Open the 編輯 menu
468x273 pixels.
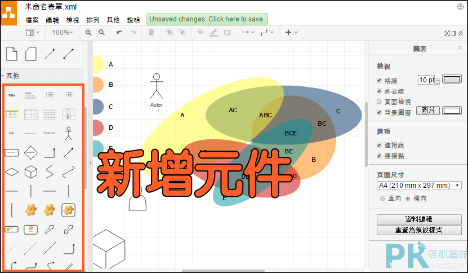(52, 20)
